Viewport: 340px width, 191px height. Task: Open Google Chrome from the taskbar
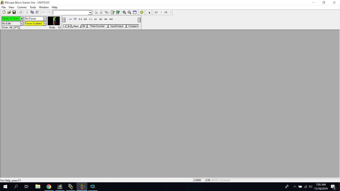pos(49,187)
